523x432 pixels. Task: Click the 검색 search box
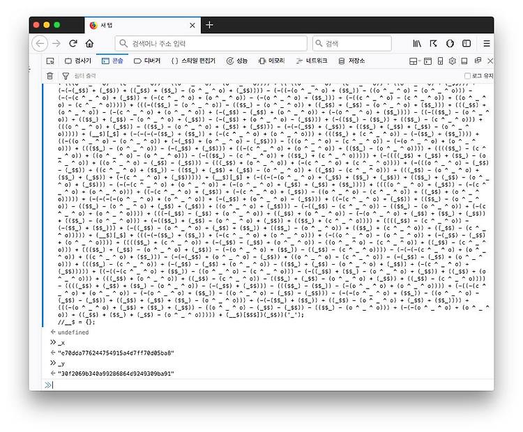[352, 43]
